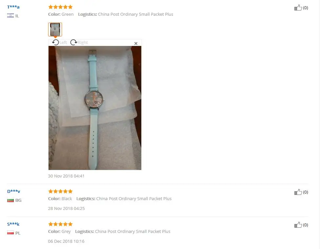Click T***a's five-star rating
Image resolution: width=320 pixels, height=249 pixels.
click(60, 7)
